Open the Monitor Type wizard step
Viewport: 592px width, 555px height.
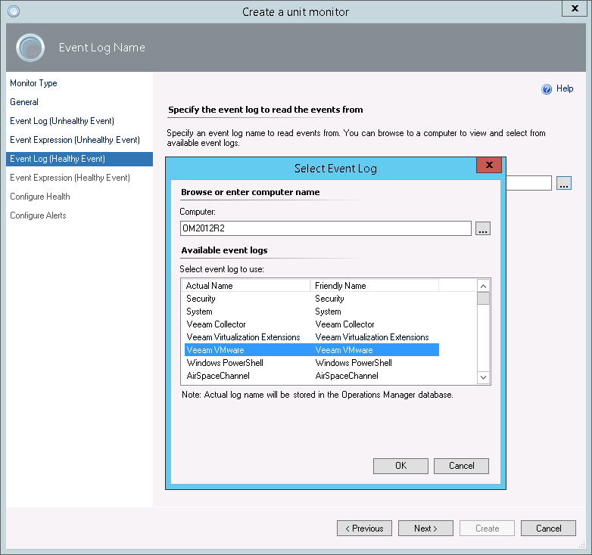click(x=33, y=83)
